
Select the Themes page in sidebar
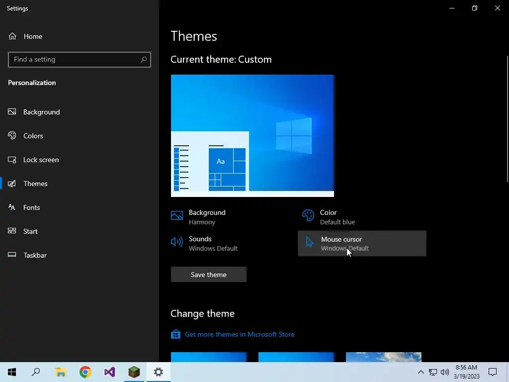[x=80, y=184]
